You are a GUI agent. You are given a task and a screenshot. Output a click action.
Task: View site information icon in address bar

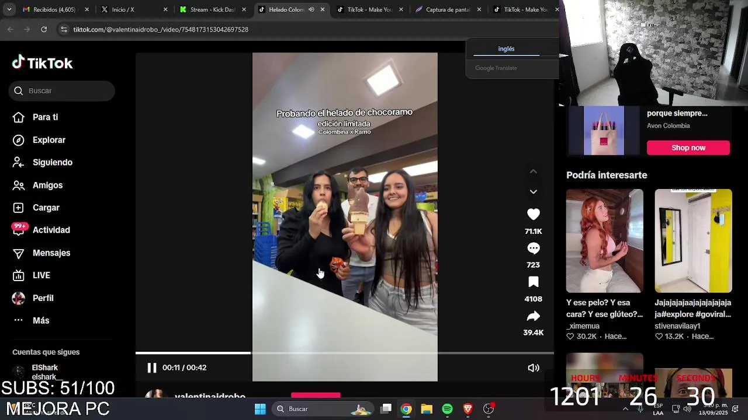(64, 29)
